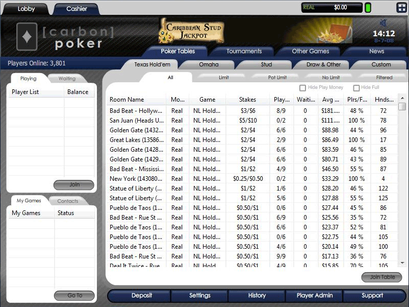Sort tables by the Hnds column header

click(384, 100)
